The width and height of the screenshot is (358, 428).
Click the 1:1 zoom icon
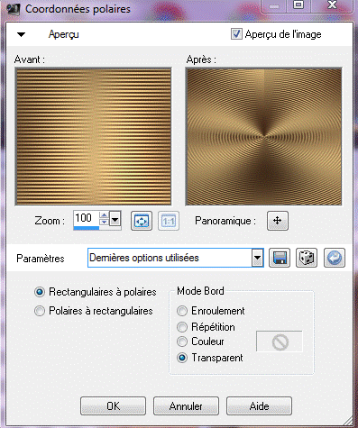(x=169, y=221)
